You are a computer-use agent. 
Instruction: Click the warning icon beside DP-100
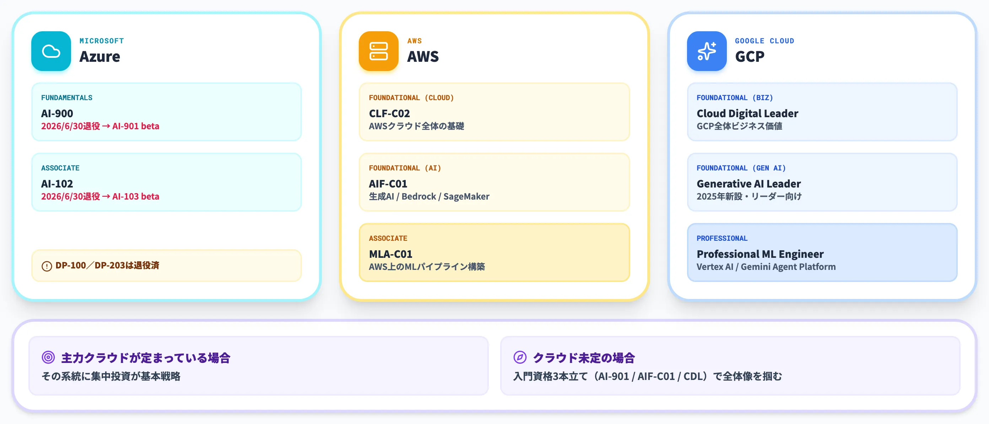click(47, 266)
